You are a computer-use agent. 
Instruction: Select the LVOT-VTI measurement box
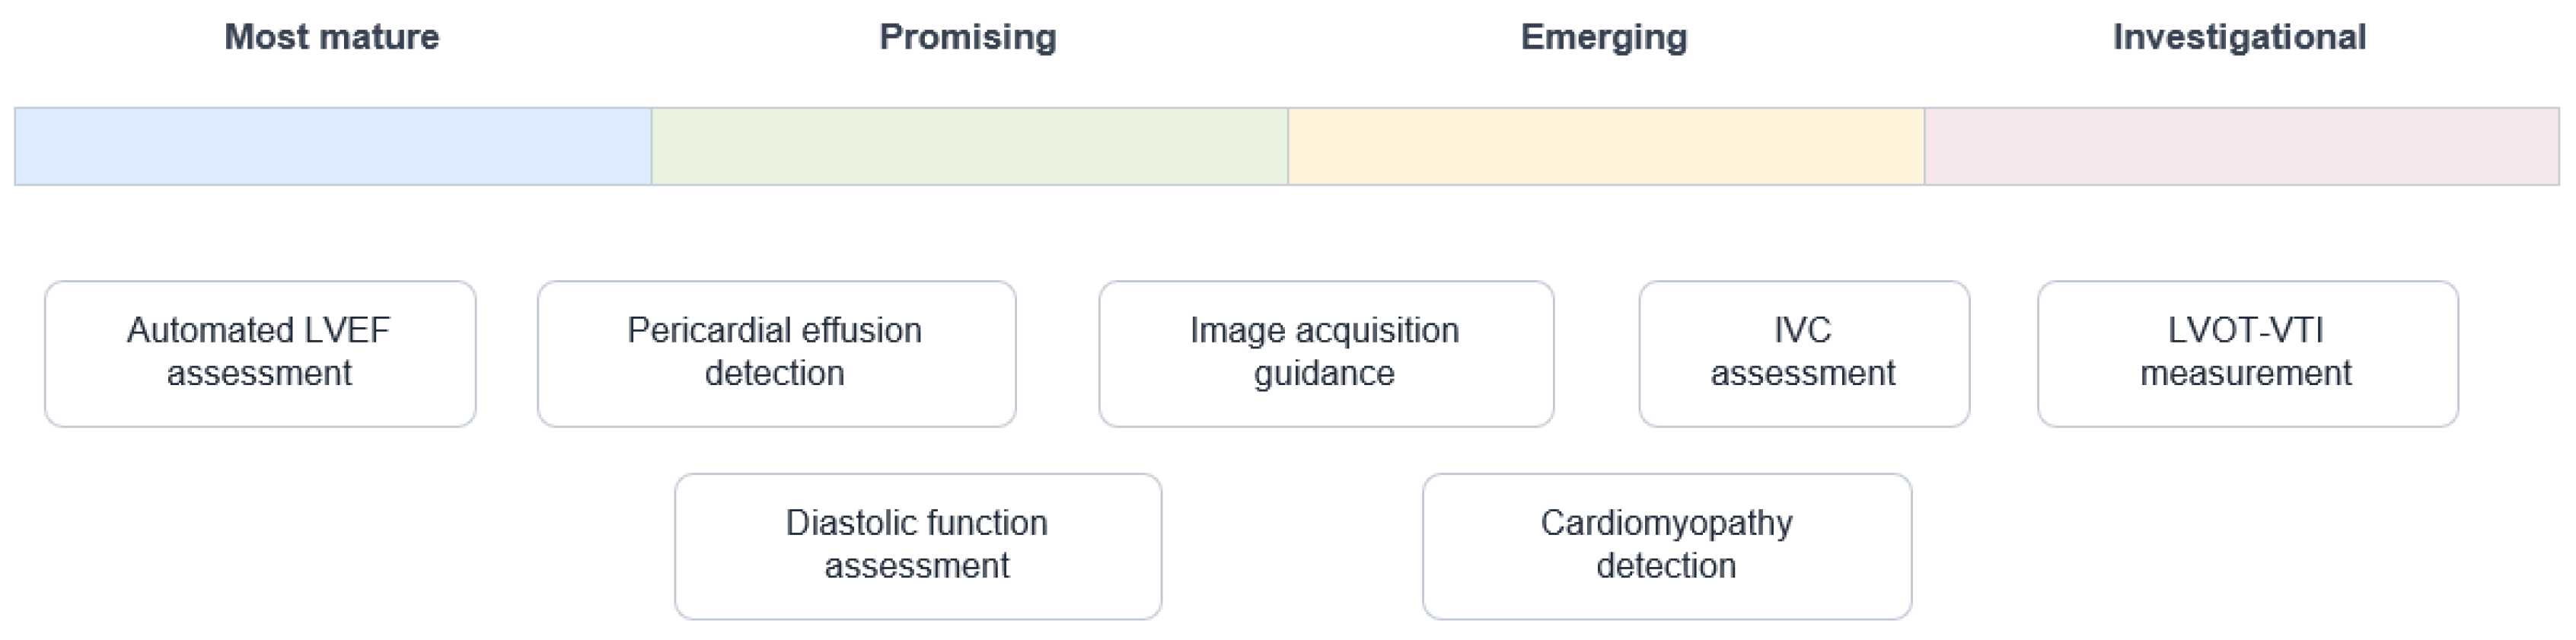tap(2248, 354)
